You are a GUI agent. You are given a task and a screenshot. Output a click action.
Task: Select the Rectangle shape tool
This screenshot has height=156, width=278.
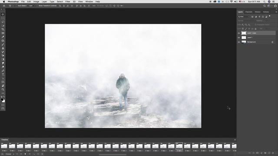click(x=3, y=82)
